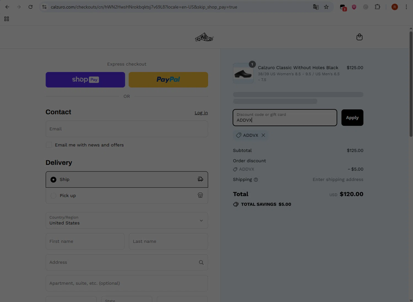Click the page vertical scrollbar
The height and width of the screenshot is (302, 413).
pos(411,84)
